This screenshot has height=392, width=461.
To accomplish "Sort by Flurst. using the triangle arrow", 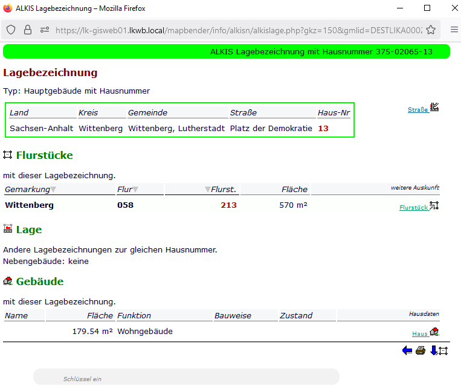I will pyautogui.click(x=207, y=190).
